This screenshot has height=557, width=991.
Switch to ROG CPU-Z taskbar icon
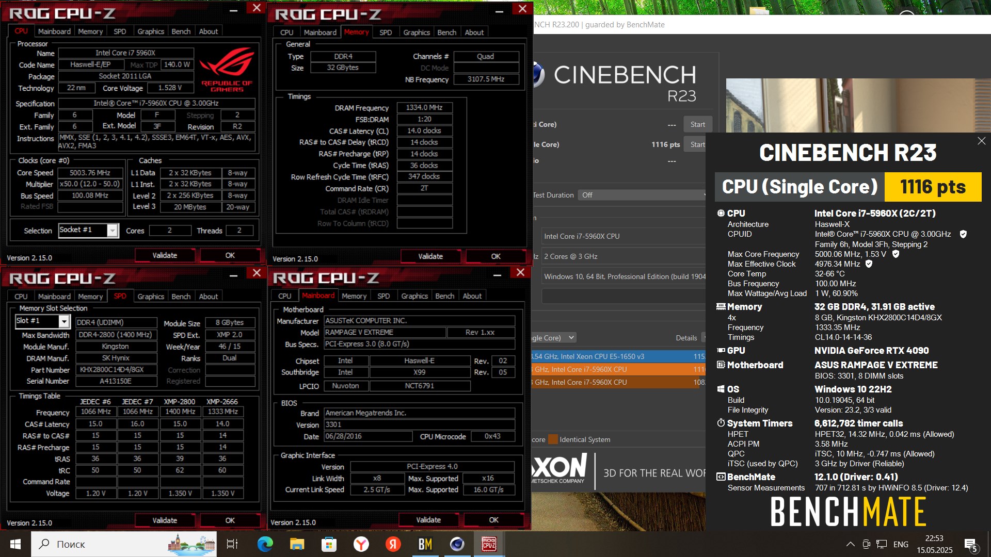pyautogui.click(x=489, y=544)
